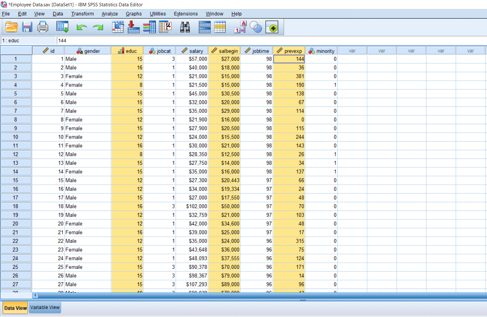The image size is (487, 317).
Task: Click the Print icon
Action: coord(43,27)
